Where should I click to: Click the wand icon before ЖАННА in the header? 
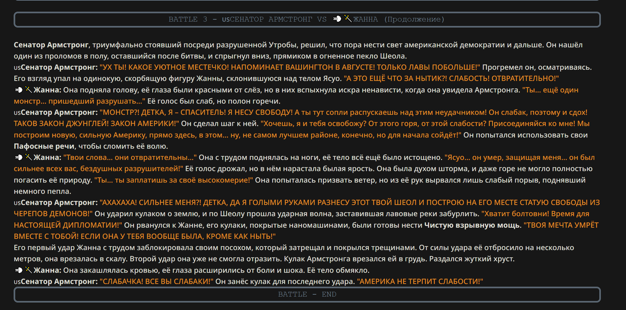(348, 19)
